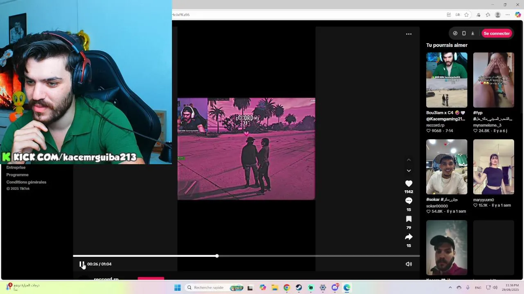Click the 'Tu pourrais aimer' heading
Image resolution: width=524 pixels, height=294 pixels.
click(447, 45)
